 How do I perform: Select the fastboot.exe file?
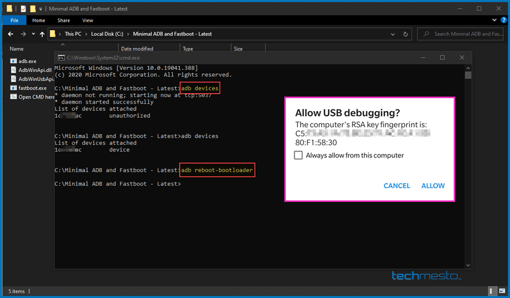point(32,88)
